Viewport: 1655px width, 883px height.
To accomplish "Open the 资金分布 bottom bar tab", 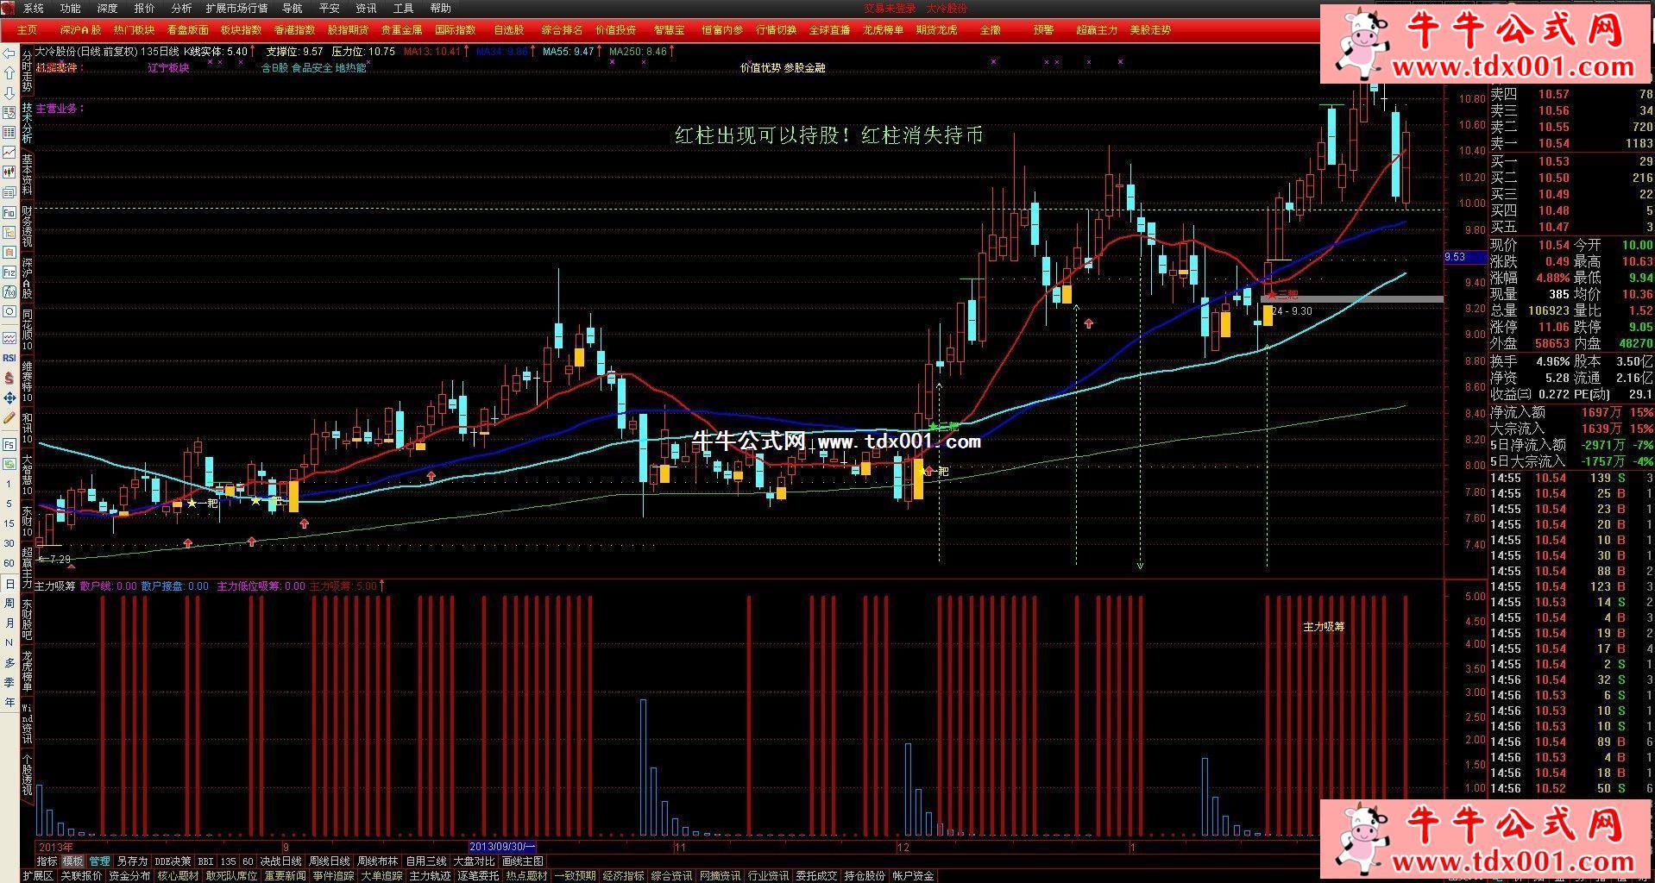I will [129, 875].
